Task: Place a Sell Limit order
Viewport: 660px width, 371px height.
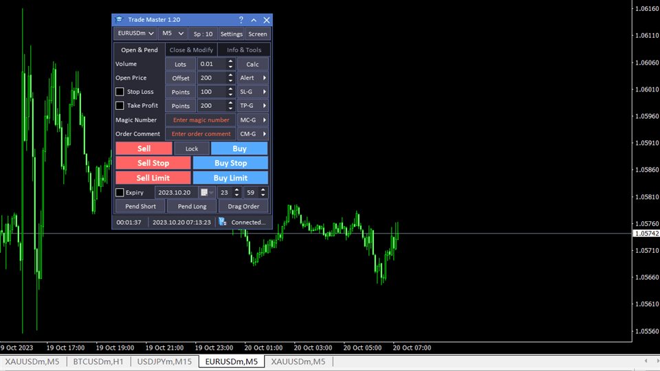Action: click(153, 178)
